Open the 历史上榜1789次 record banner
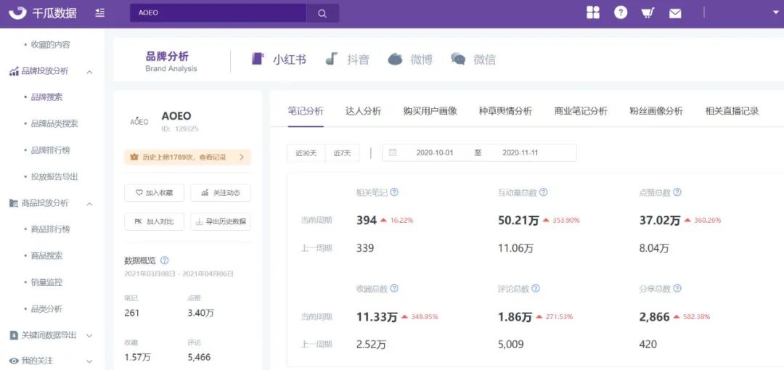Image resolution: width=784 pixels, height=370 pixels. 187,157
